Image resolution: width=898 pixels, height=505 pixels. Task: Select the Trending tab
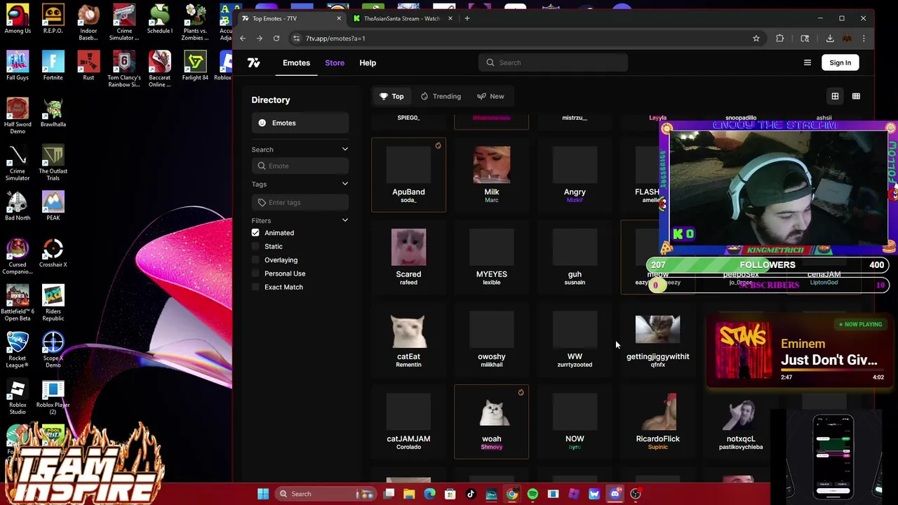point(441,96)
